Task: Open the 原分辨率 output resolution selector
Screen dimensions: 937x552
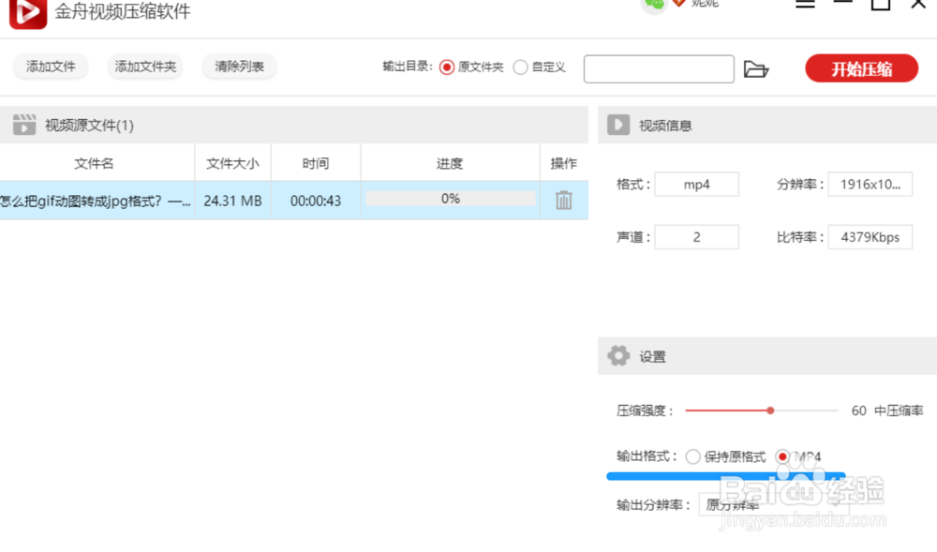Action: (734, 504)
